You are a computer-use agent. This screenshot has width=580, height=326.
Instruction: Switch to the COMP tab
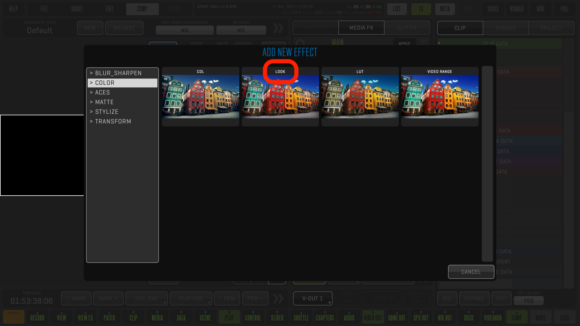pos(142,9)
